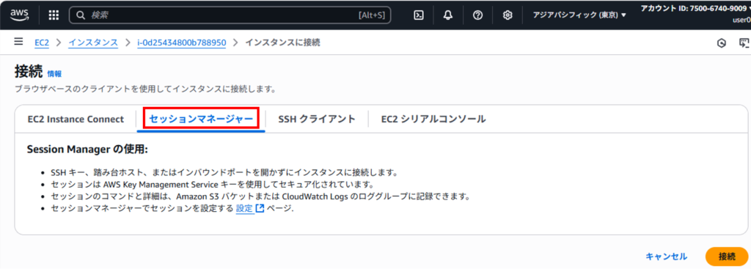Expand the アジアパシフィック (東京) region dropdown

click(x=579, y=15)
